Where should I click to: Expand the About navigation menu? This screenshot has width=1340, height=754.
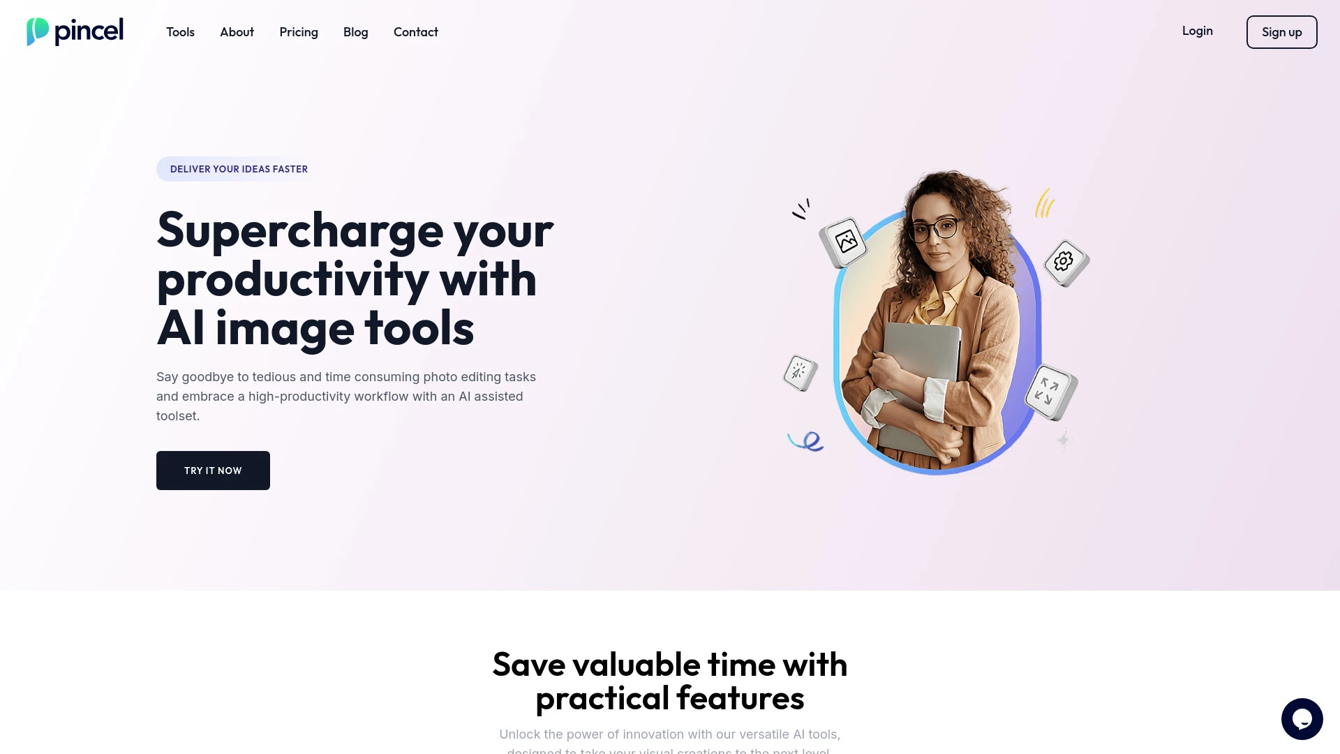[237, 31]
